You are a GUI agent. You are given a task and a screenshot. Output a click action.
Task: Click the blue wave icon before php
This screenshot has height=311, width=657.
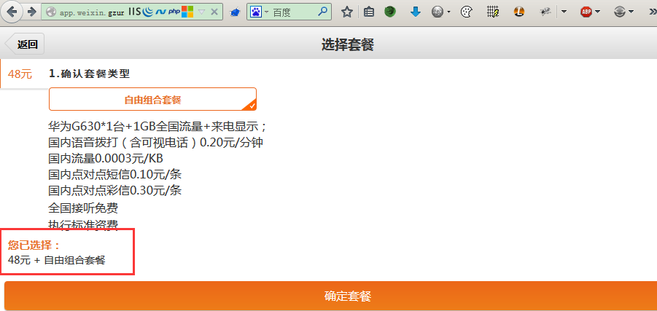click(161, 12)
